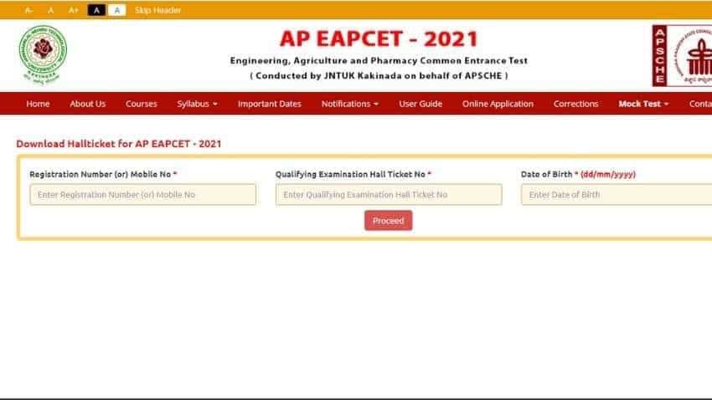Screen dimensions: 712x400
Task: Open the Courses page
Action: (142, 104)
